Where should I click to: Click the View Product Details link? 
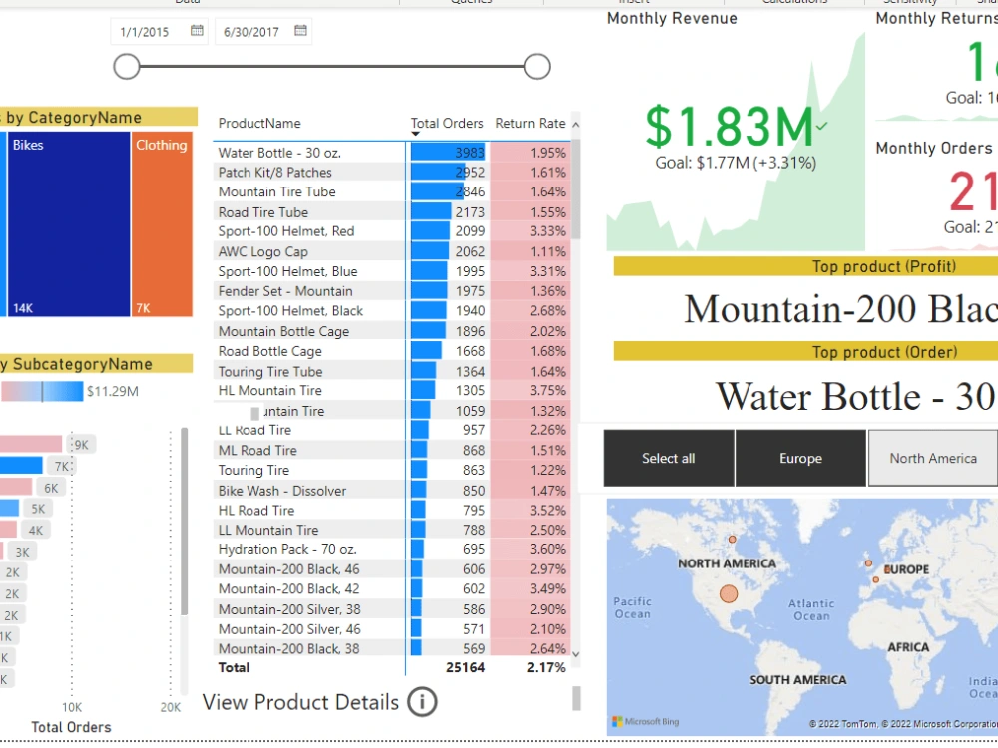pos(303,702)
